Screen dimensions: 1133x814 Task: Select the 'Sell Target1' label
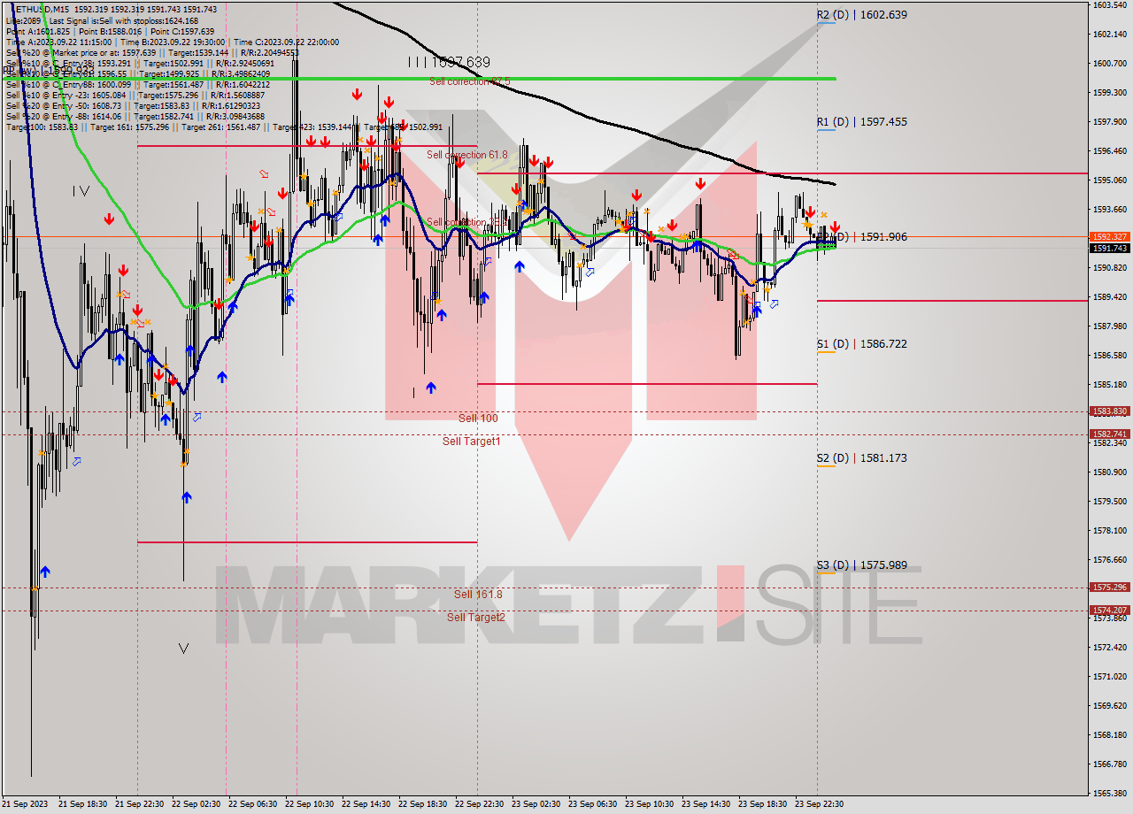pyautogui.click(x=471, y=441)
